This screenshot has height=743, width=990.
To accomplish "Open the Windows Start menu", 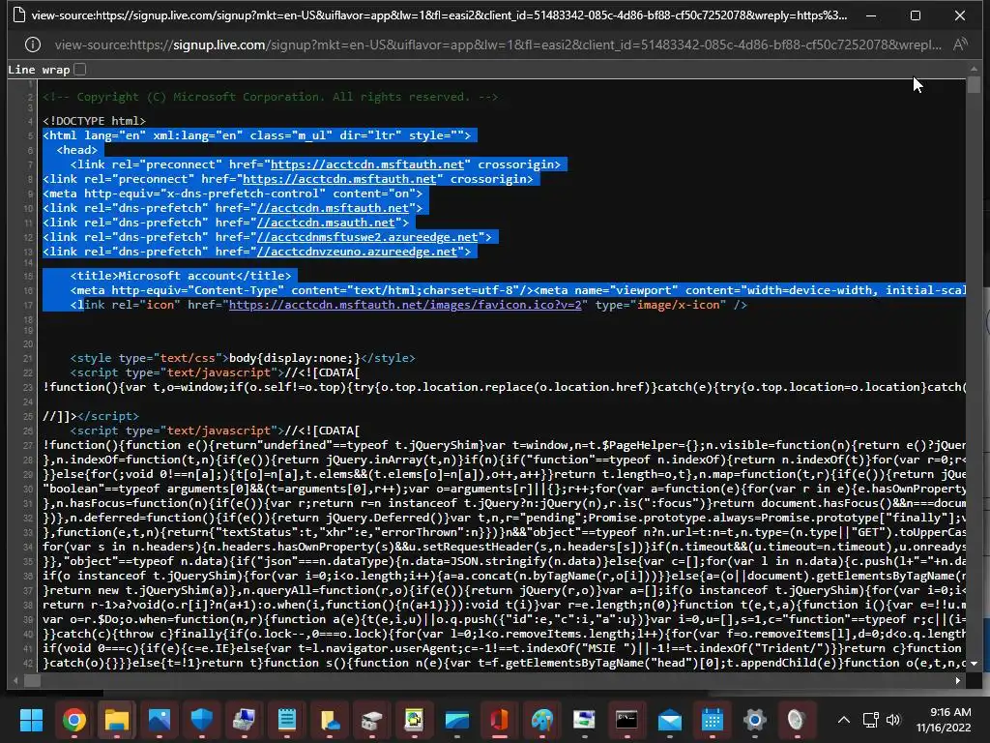I will click(31, 719).
